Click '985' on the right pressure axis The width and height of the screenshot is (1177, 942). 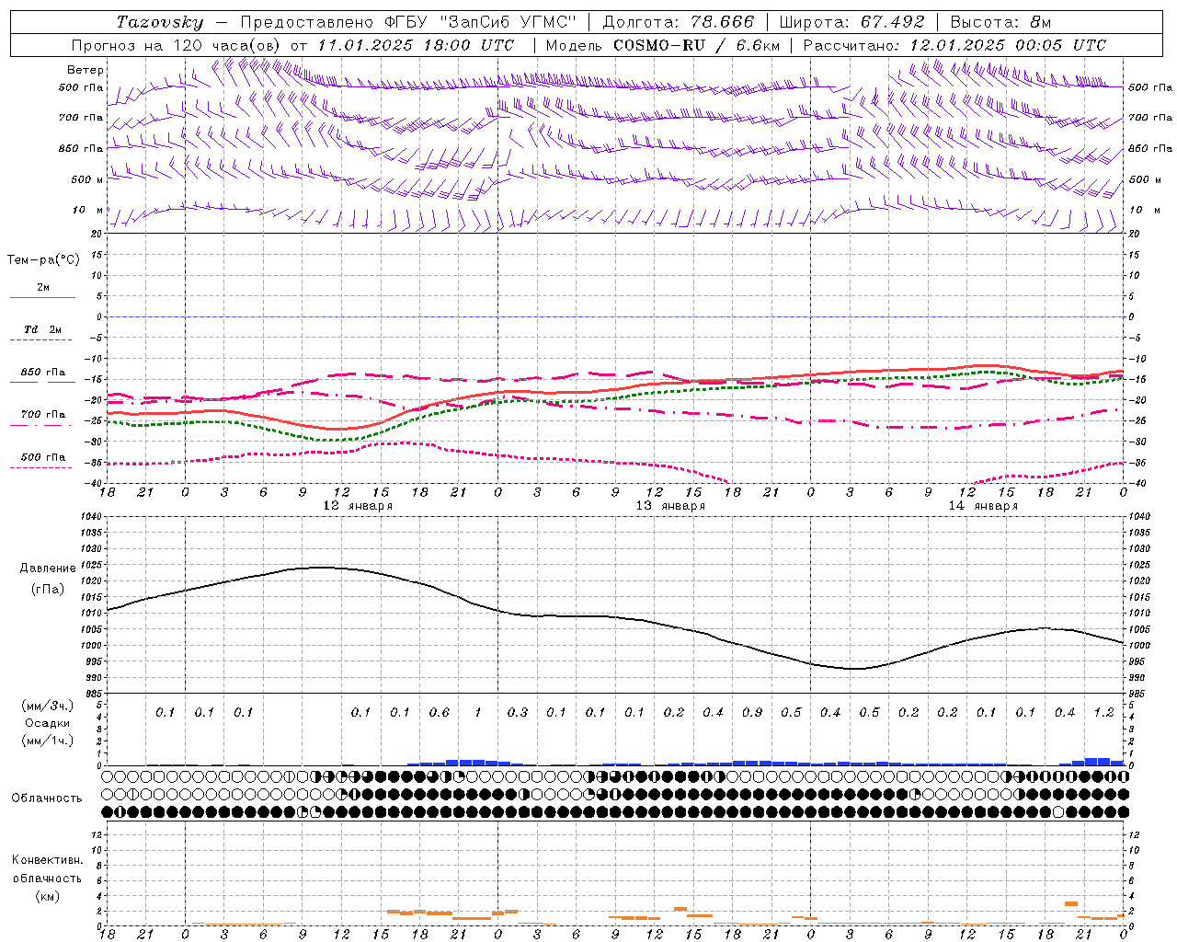[1137, 694]
